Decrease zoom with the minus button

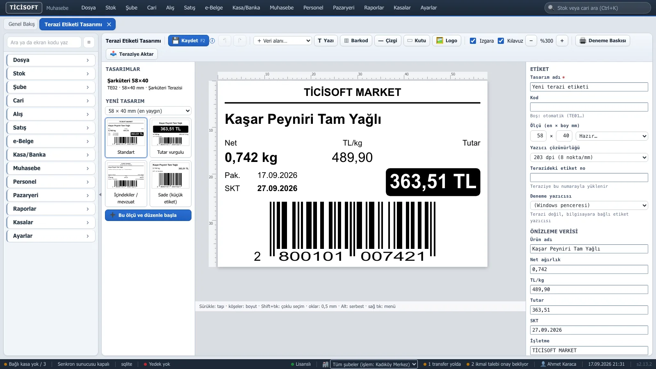531,41
